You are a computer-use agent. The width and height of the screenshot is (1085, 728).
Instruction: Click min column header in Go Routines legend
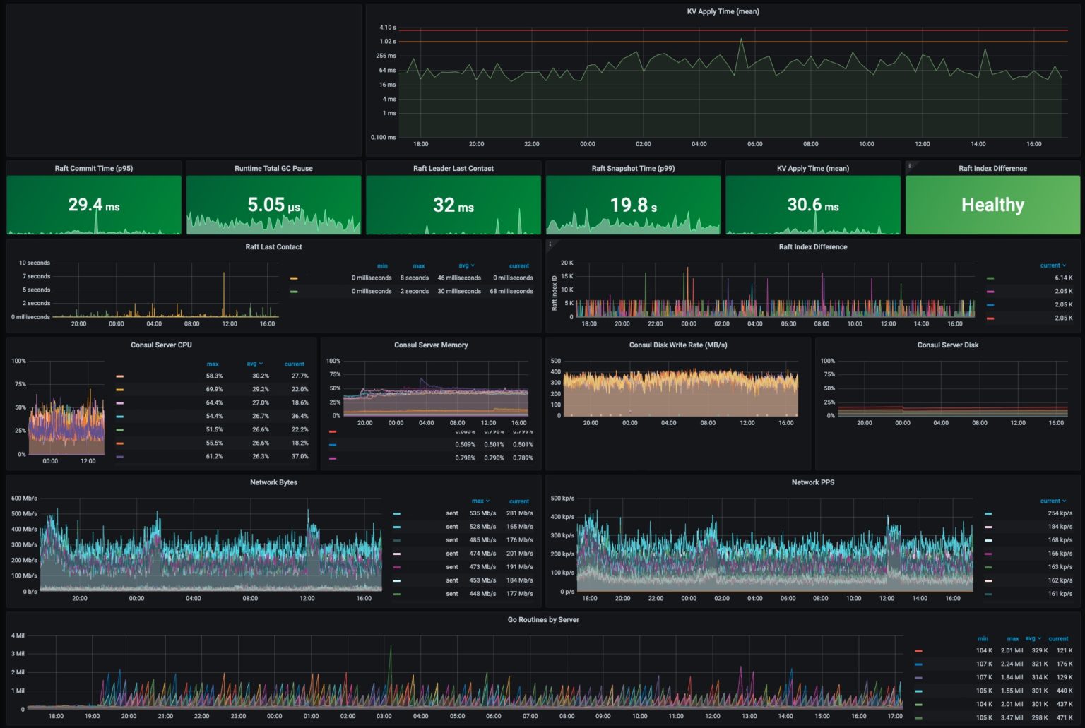983,639
